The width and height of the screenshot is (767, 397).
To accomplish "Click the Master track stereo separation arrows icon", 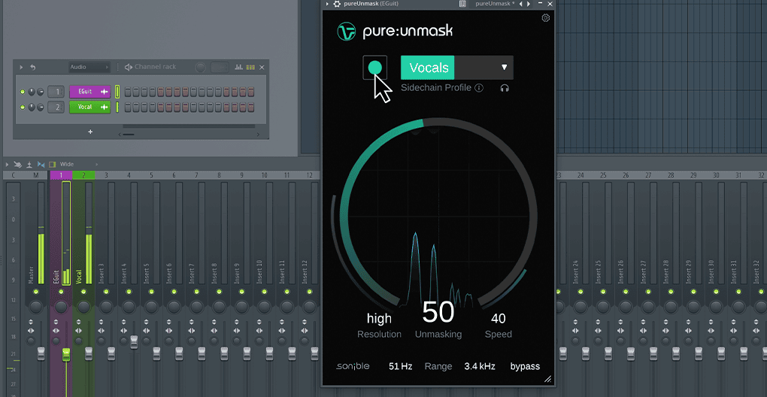I will [x=31, y=331].
